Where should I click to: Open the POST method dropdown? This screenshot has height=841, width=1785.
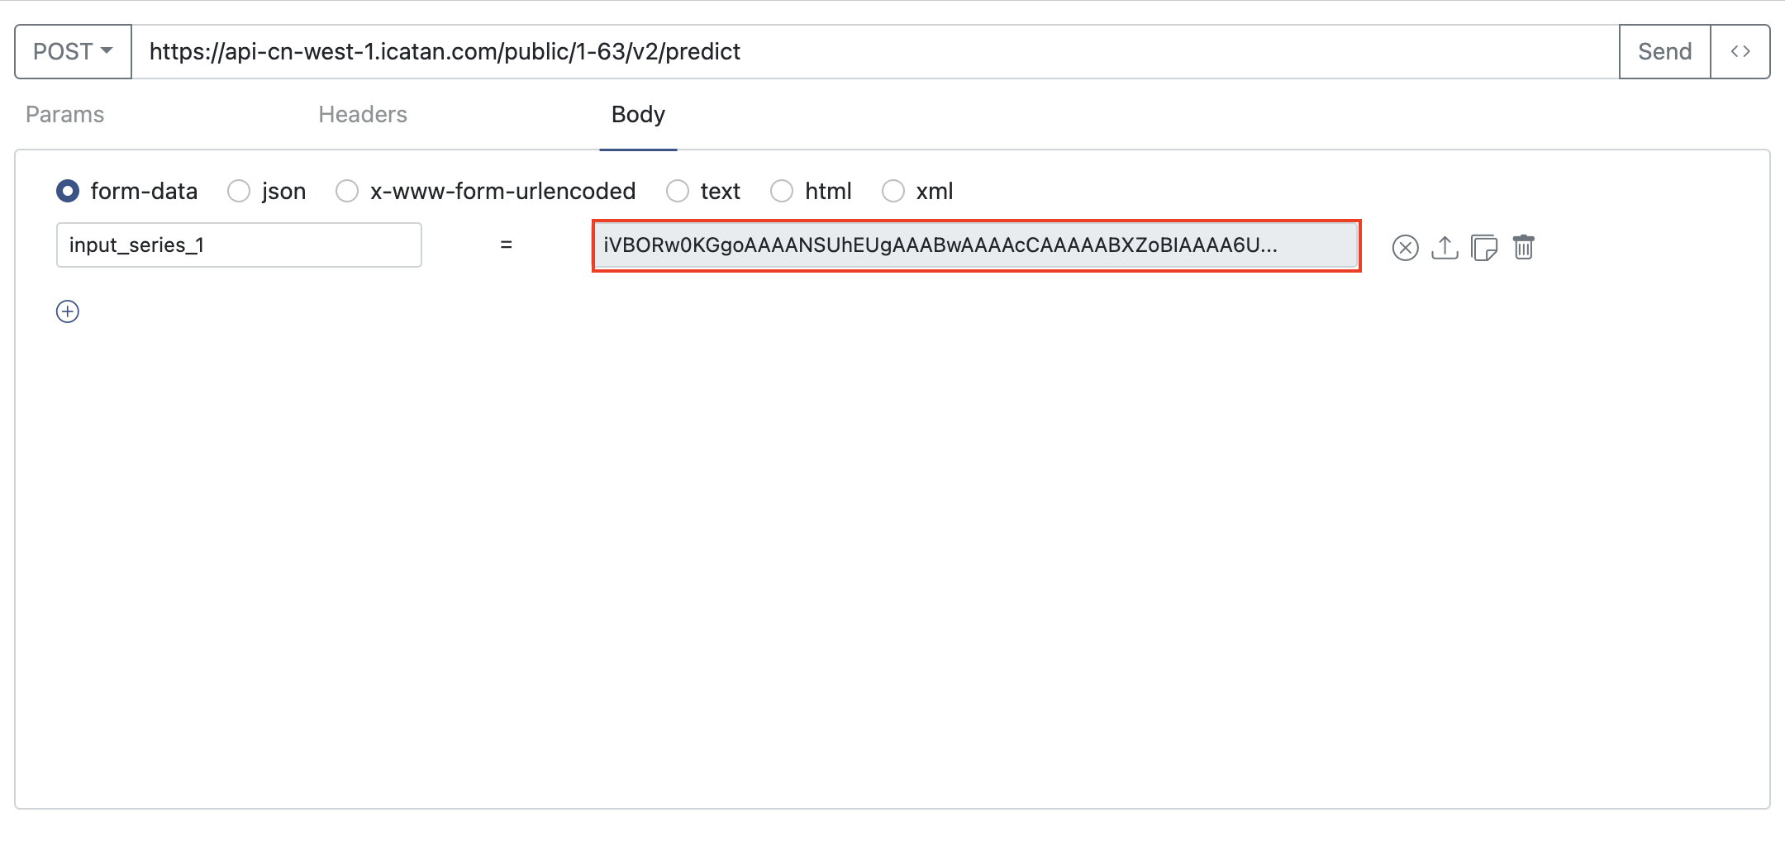(x=73, y=51)
